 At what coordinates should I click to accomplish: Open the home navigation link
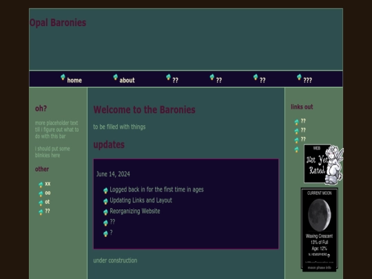[x=74, y=81]
